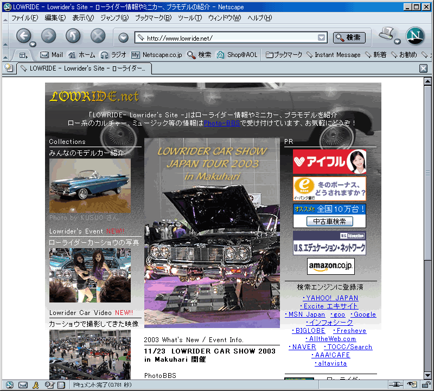The height and width of the screenshot is (391, 434).
Task: Click the Forward navigation arrow
Action: point(48,36)
